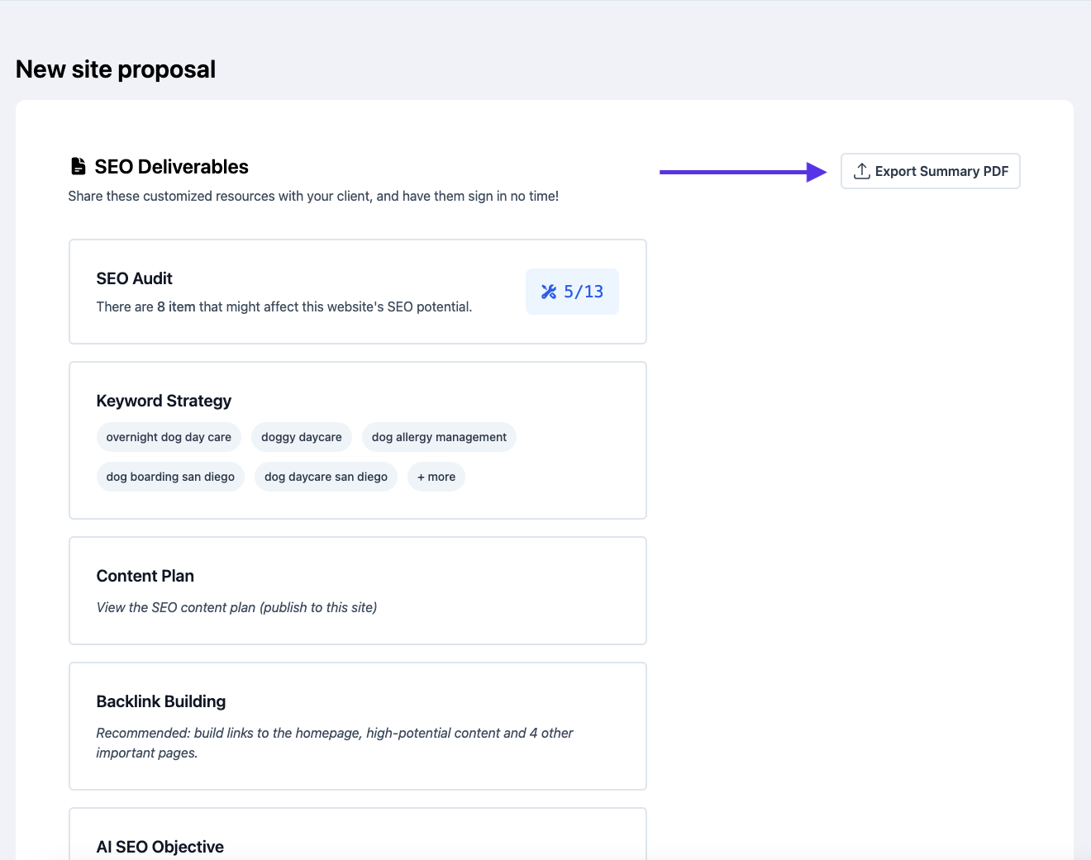
Task: Click the SEO Deliverables section heading
Action: 171,167
